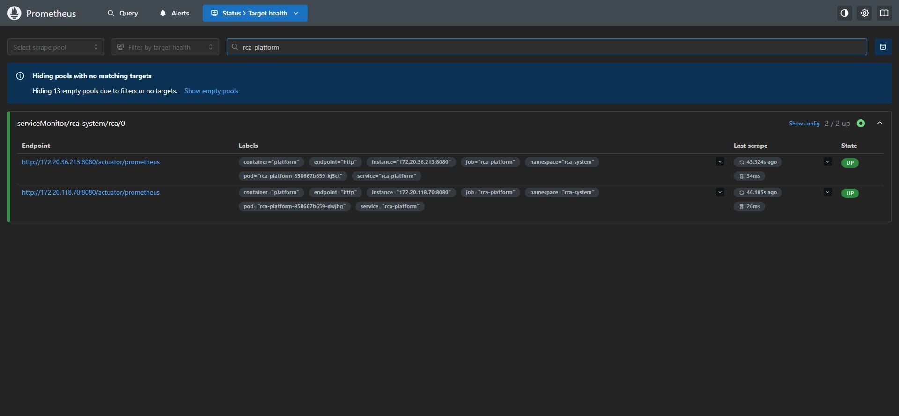Open the Alerts page

[x=174, y=13]
